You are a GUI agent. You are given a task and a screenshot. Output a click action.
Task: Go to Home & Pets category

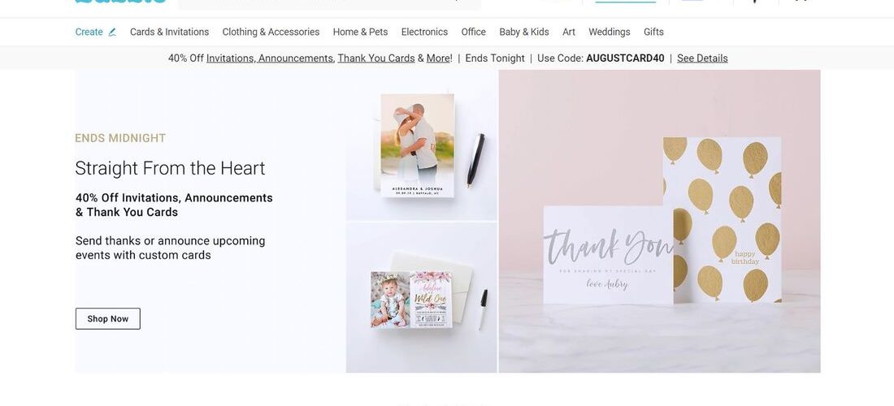360,32
